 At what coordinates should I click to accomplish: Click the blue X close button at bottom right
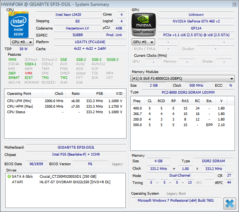click(x=229, y=204)
